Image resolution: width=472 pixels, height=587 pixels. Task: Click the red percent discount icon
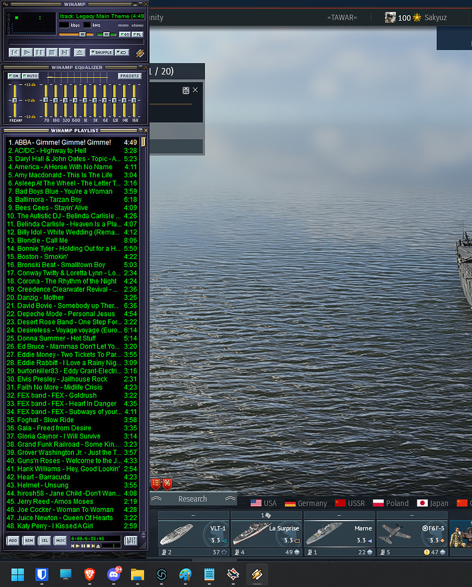click(x=167, y=484)
